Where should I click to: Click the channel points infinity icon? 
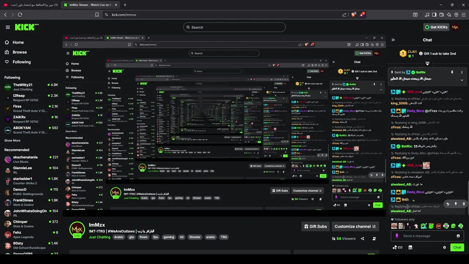pos(397,247)
